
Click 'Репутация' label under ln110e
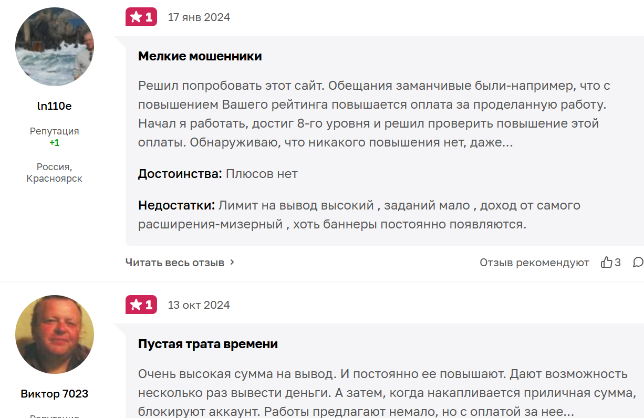(55, 131)
